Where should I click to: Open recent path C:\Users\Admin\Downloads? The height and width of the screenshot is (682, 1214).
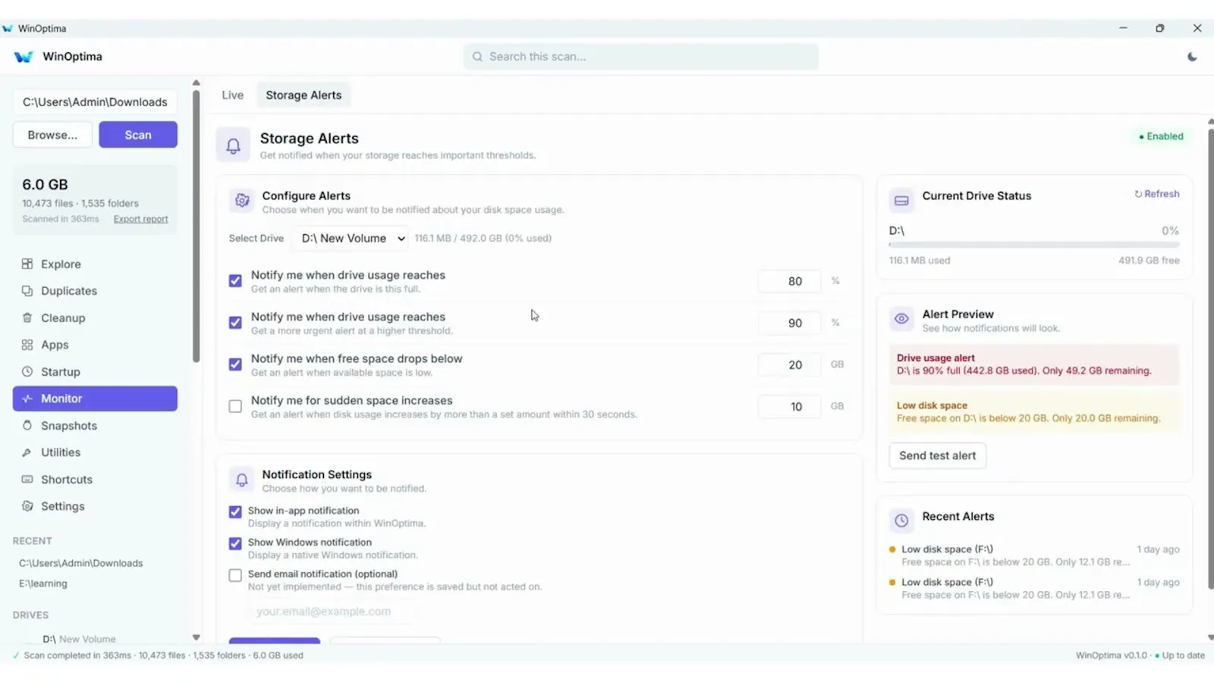[81, 563]
